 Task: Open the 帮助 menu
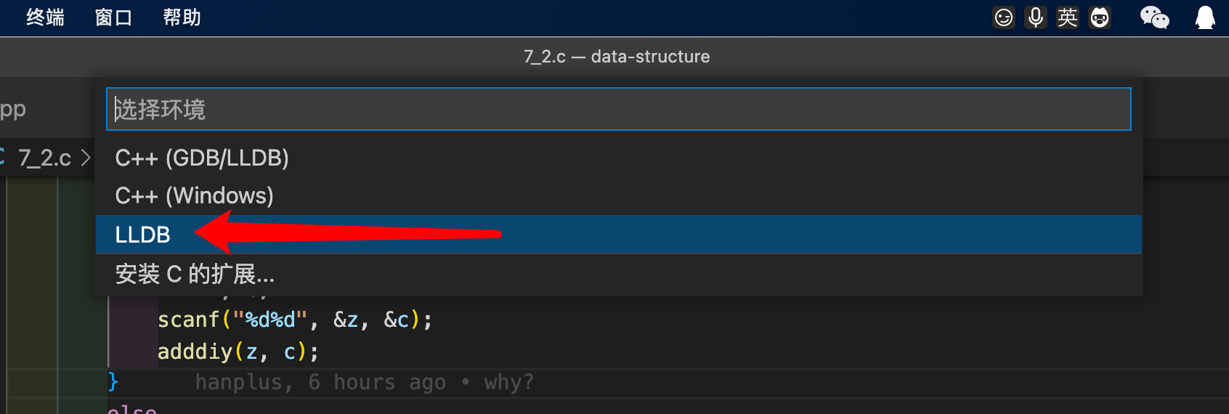(x=182, y=17)
